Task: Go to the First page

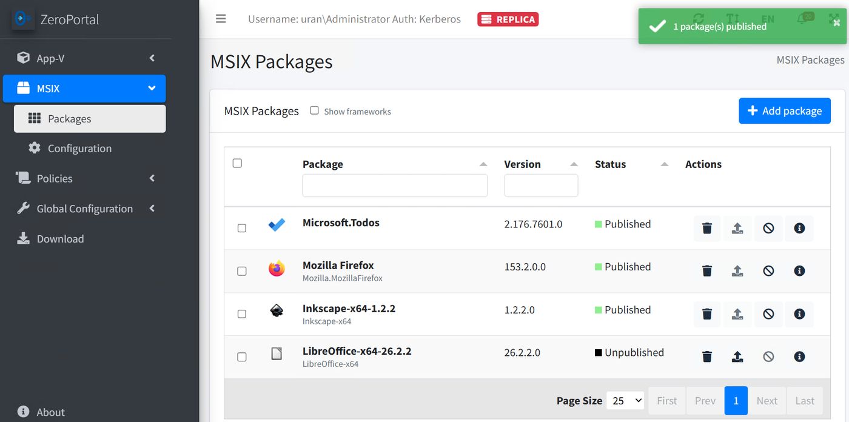Action: click(x=667, y=401)
